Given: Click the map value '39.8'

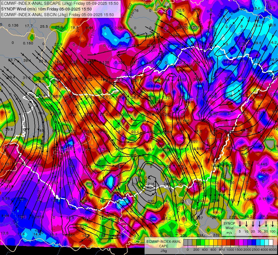Looking at the screenshot, I should coord(9,129).
